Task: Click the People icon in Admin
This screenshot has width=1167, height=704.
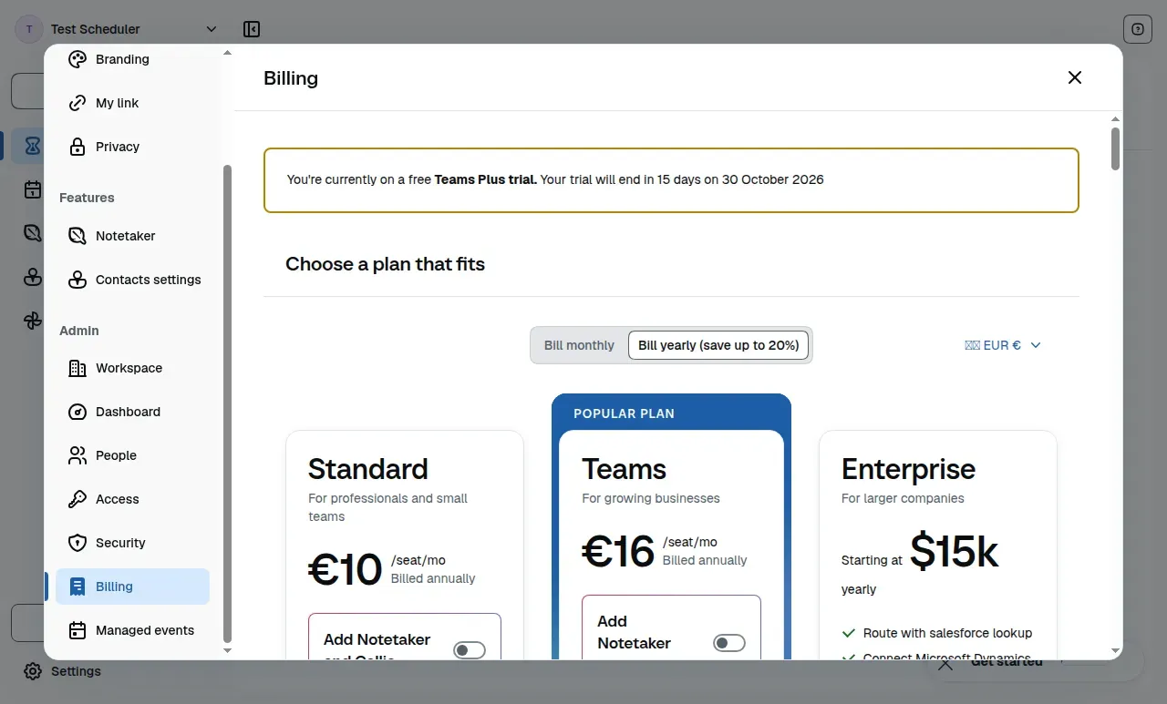Action: [77, 455]
